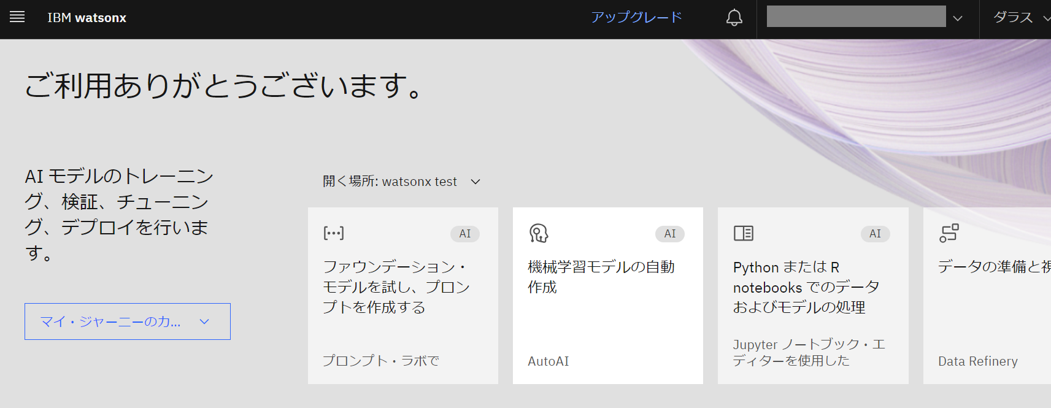Image resolution: width=1051 pixels, height=408 pixels.
Task: Open the ファウンデーション・モデルを試し card title
Action: coord(396,287)
